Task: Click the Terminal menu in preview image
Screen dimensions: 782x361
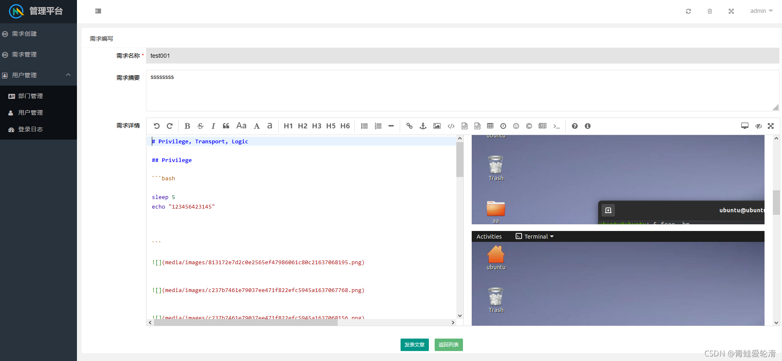Action: [x=535, y=236]
